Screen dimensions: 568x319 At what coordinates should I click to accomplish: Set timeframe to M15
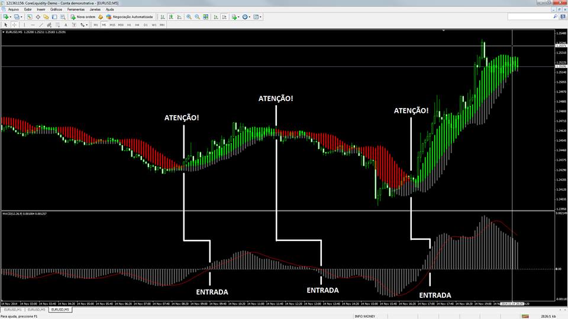112,25
